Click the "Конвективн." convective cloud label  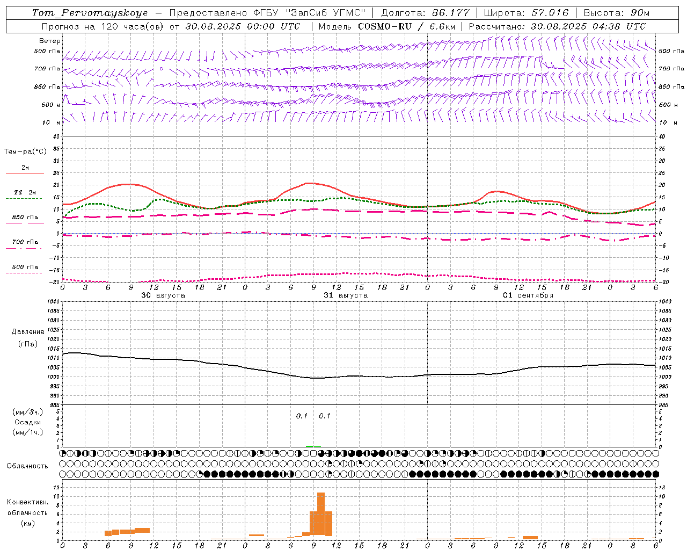(28, 502)
